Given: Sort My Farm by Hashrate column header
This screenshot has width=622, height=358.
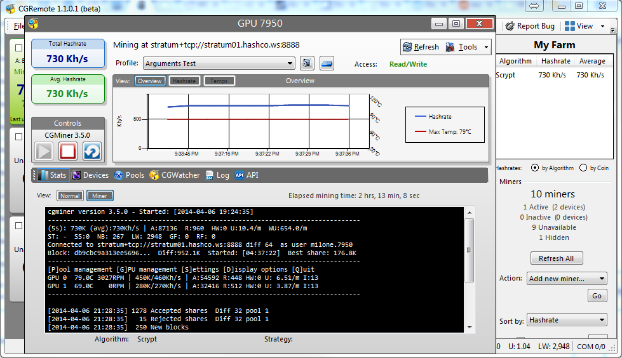Looking at the screenshot, I should [556, 61].
